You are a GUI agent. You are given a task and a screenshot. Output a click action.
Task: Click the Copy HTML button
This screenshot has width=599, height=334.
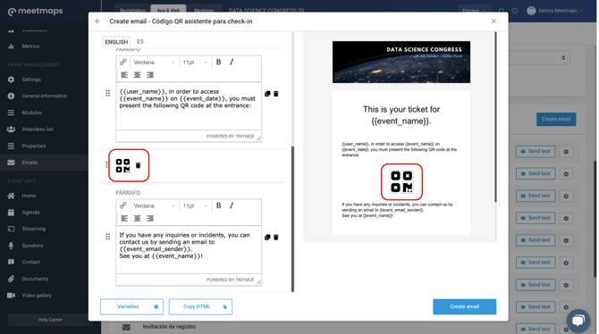pos(200,306)
